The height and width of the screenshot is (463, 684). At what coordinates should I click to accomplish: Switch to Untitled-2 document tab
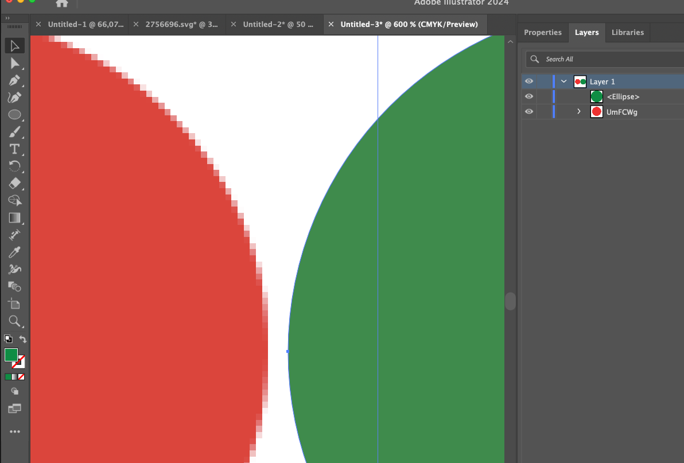pos(278,25)
